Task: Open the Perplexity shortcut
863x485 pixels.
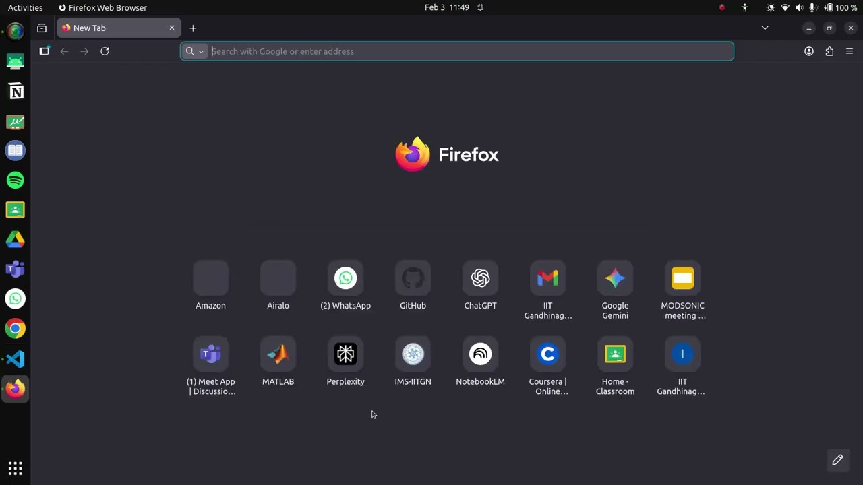Action: coord(345,354)
